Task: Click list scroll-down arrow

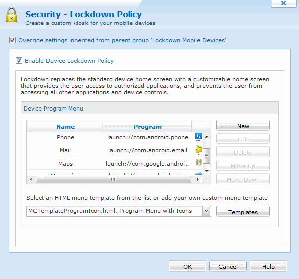Action: (x=207, y=171)
